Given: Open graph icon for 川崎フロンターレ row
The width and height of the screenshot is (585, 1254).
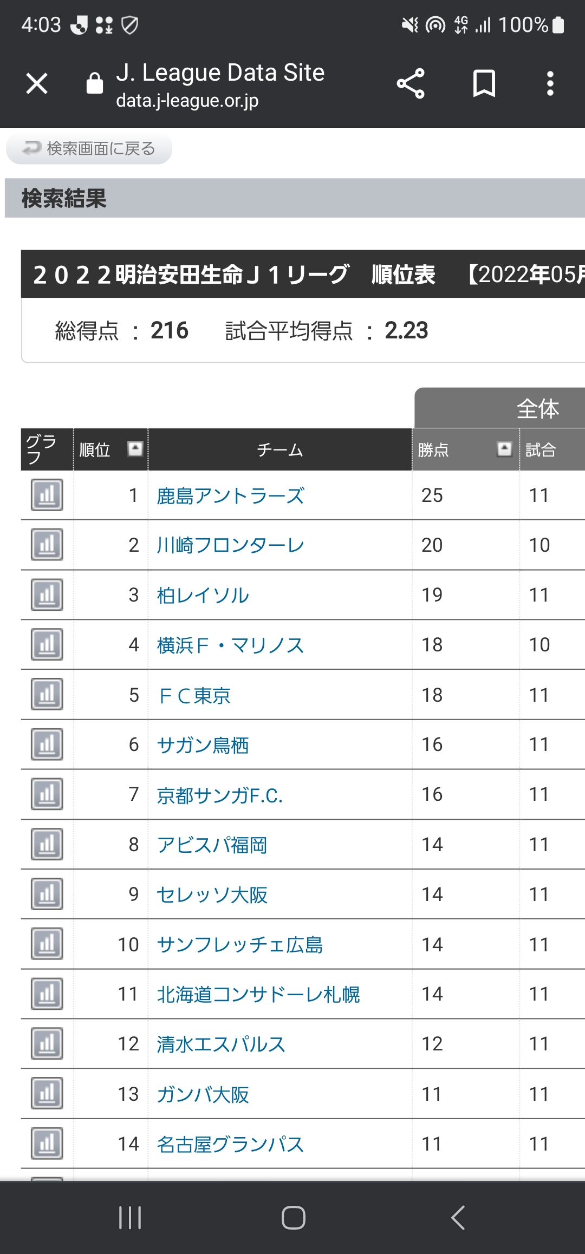Looking at the screenshot, I should (47, 545).
